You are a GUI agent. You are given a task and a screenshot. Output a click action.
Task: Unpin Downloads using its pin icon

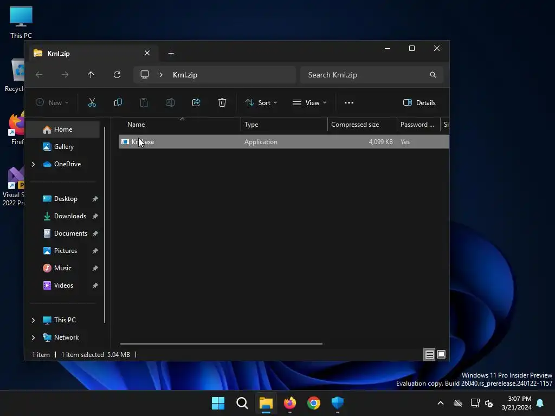pyautogui.click(x=95, y=216)
